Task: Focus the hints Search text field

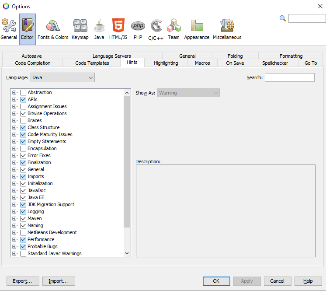Action: (x=289, y=77)
